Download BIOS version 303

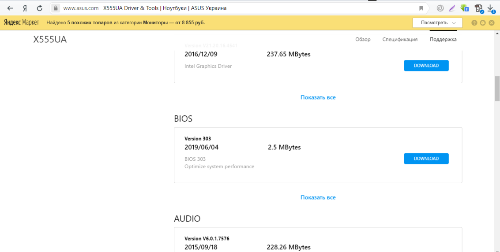[426, 159]
